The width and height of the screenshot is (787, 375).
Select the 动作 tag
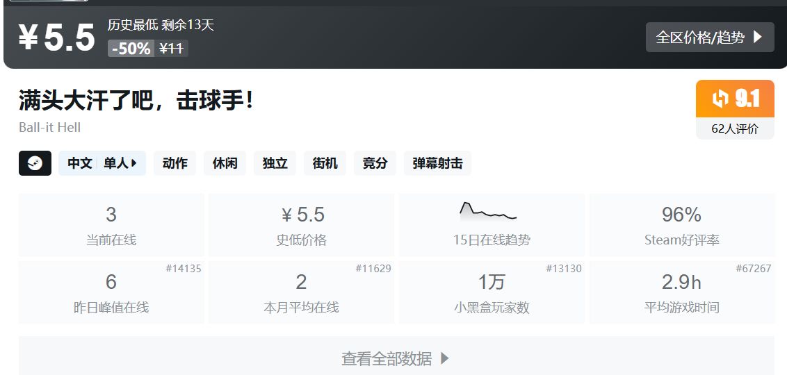point(175,163)
